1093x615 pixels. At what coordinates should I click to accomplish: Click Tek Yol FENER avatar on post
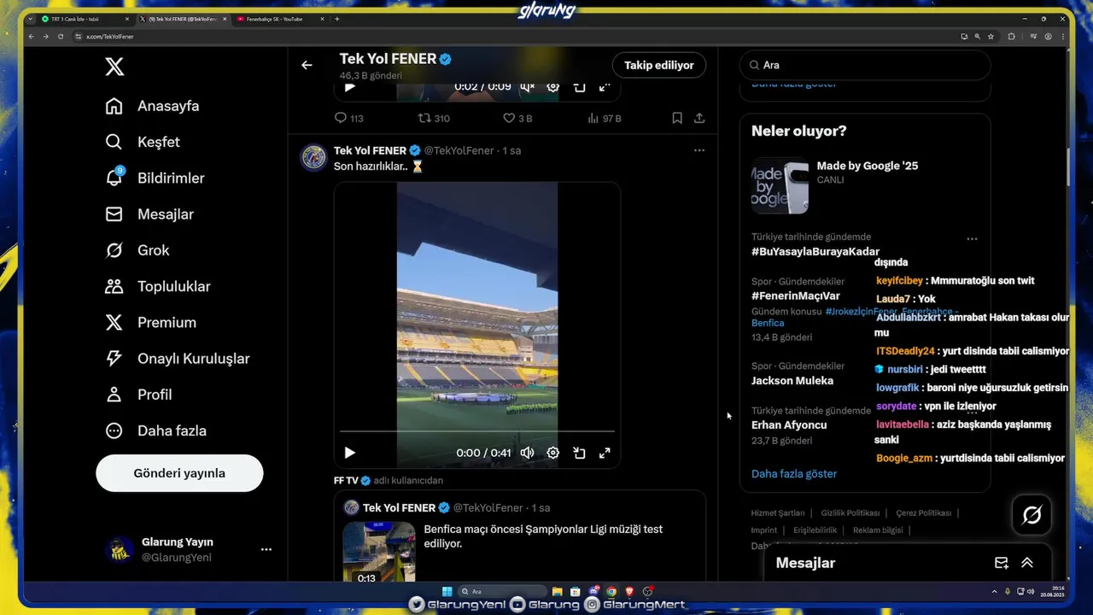tap(313, 158)
